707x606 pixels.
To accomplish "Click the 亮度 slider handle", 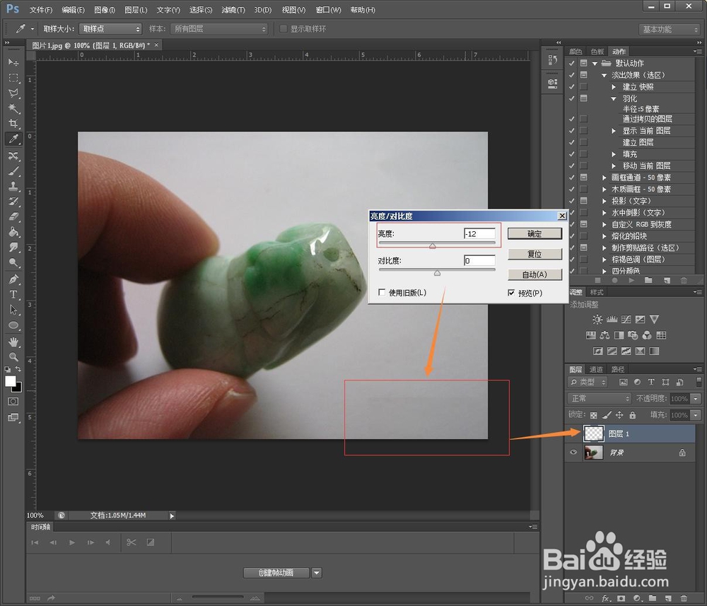I will coord(433,246).
